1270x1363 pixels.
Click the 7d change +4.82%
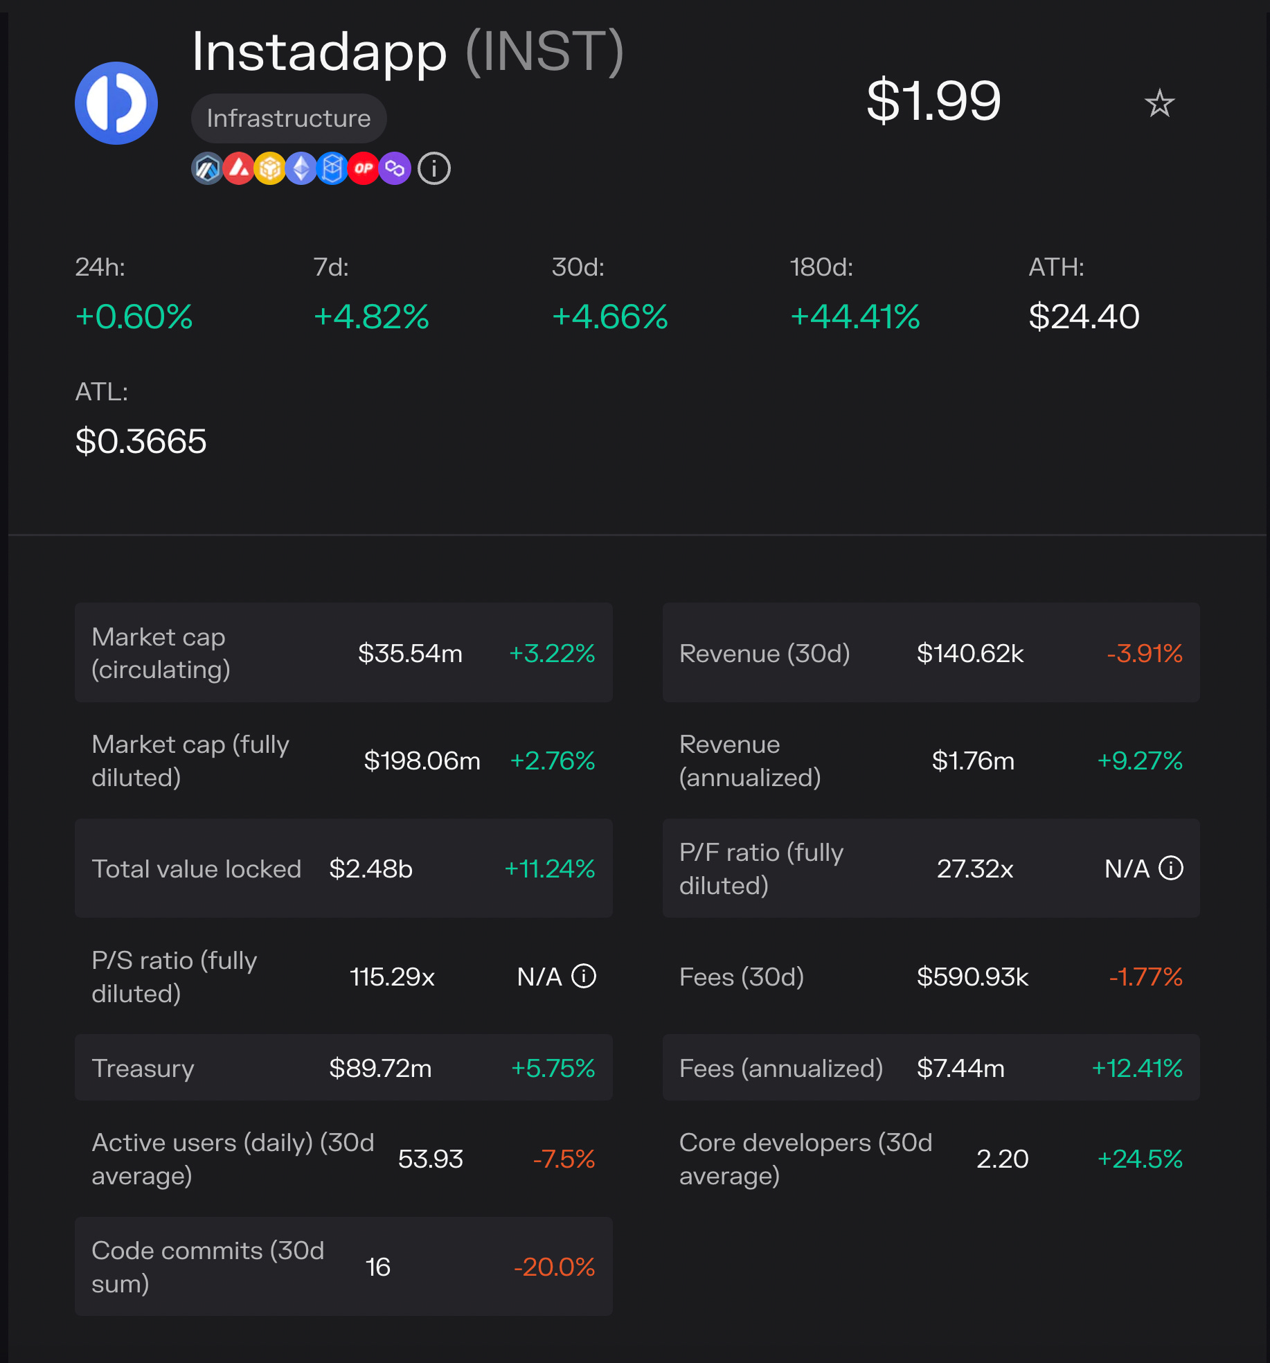point(371,317)
